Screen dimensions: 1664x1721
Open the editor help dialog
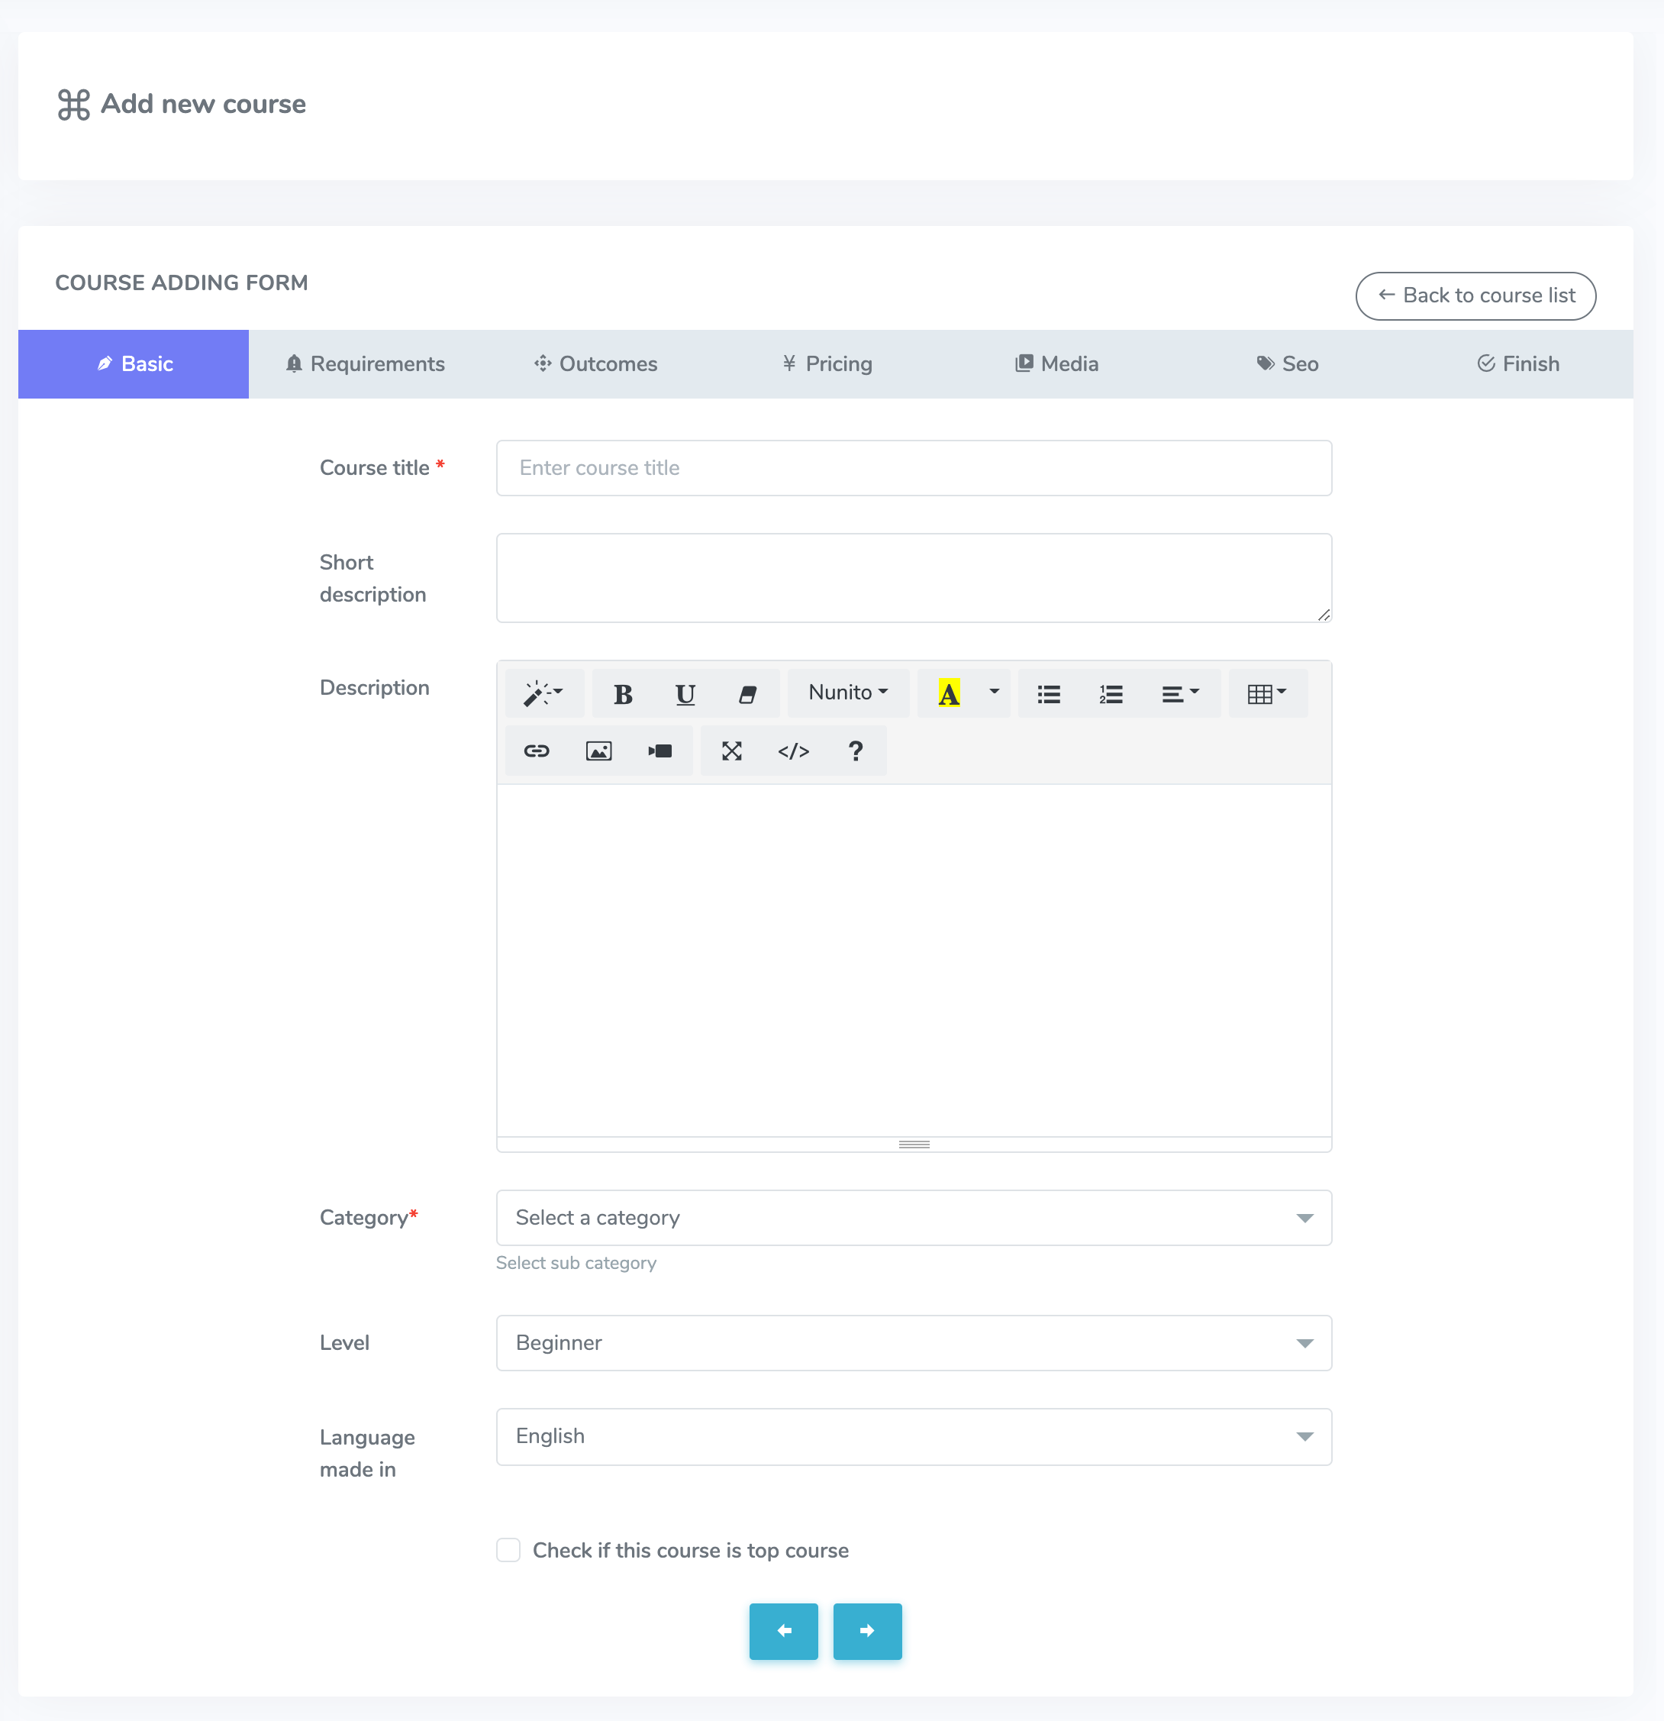pos(856,751)
